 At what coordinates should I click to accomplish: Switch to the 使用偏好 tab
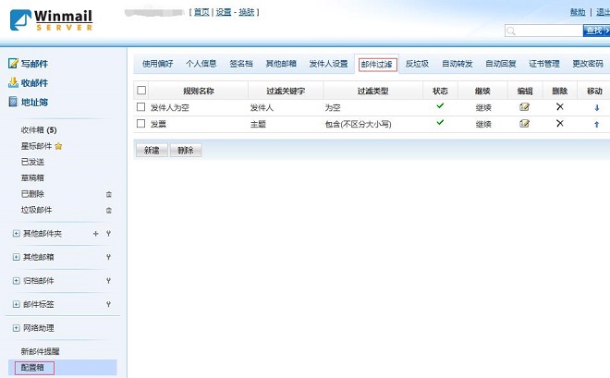coord(157,64)
